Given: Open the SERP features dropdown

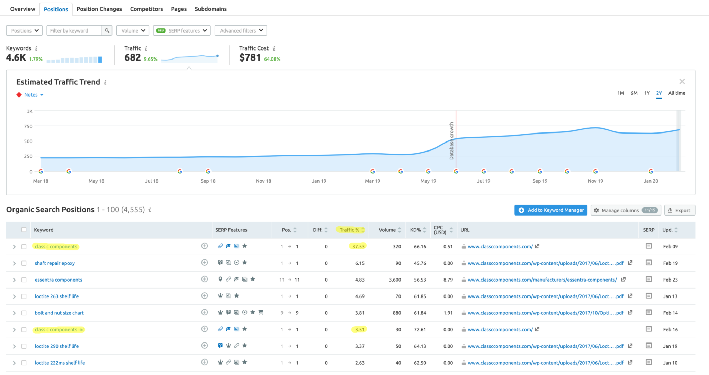Looking at the screenshot, I should click(182, 30).
